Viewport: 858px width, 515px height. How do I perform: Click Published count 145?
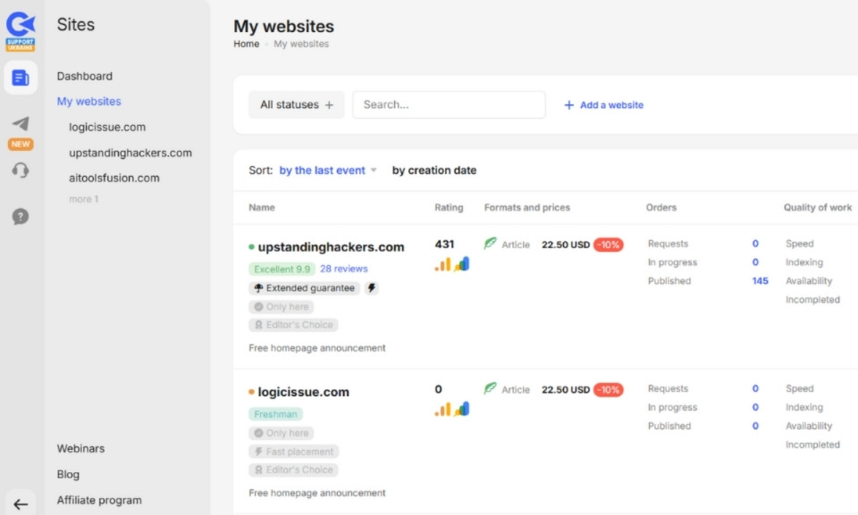760,281
